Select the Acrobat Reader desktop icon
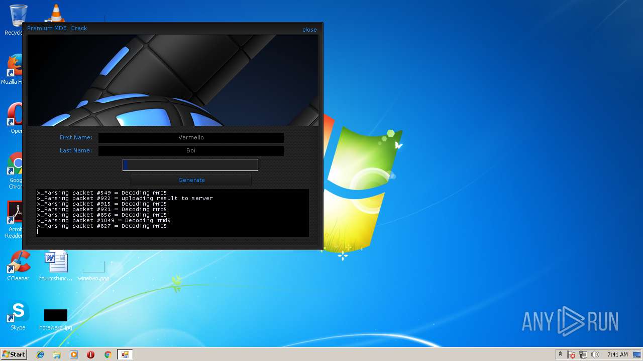The height and width of the screenshot is (361, 643). (x=15, y=219)
